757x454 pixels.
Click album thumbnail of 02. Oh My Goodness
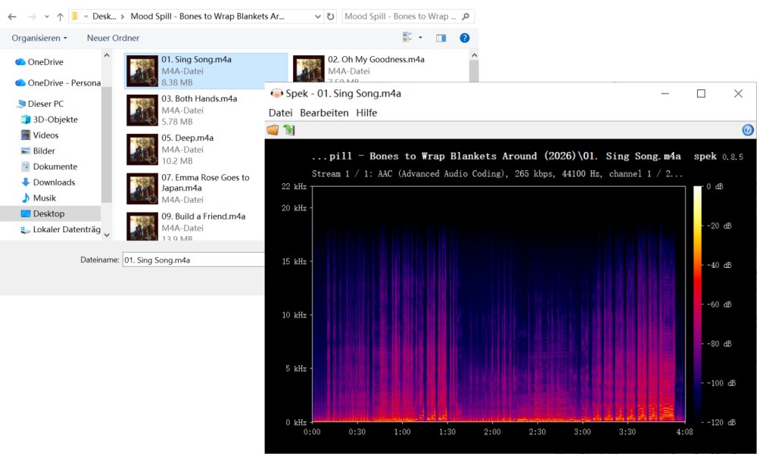(309, 69)
